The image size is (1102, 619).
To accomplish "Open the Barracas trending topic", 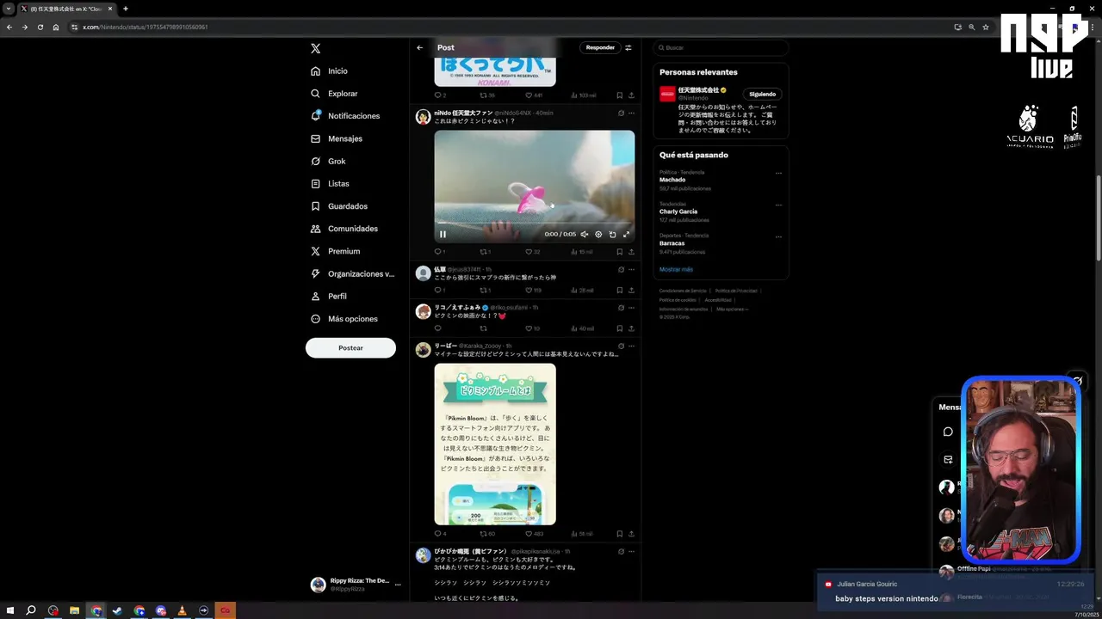I will point(672,243).
